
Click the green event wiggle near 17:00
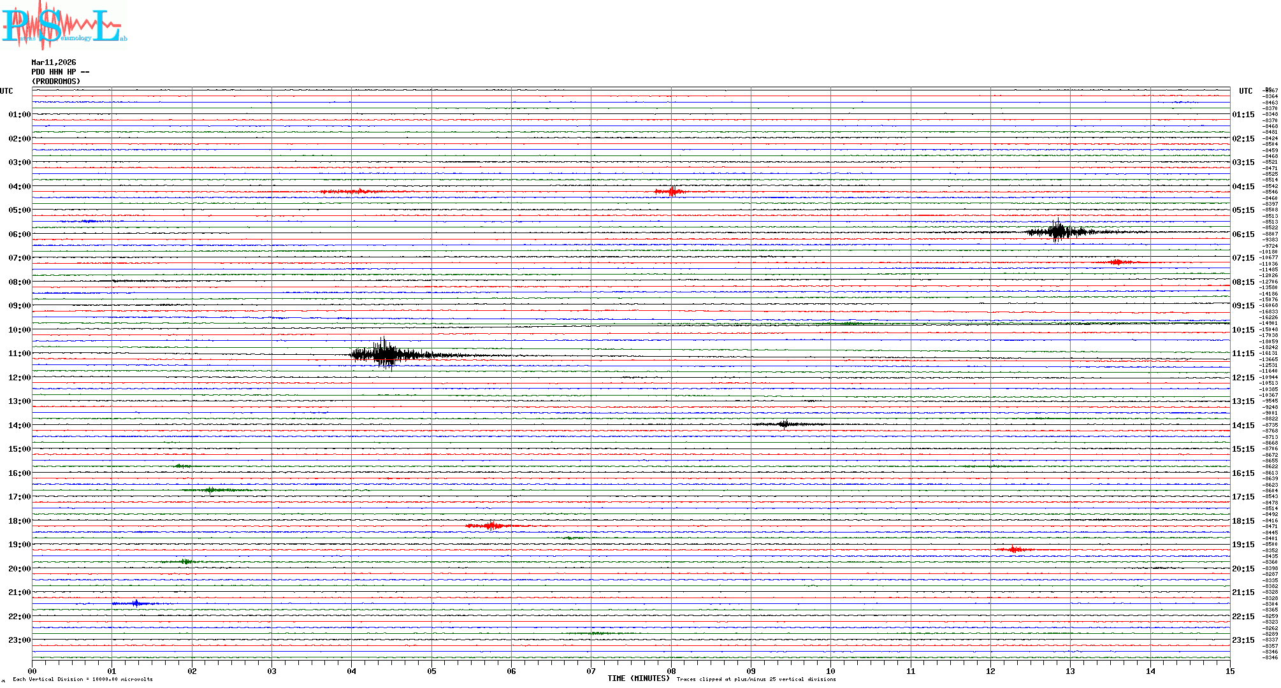point(210,490)
